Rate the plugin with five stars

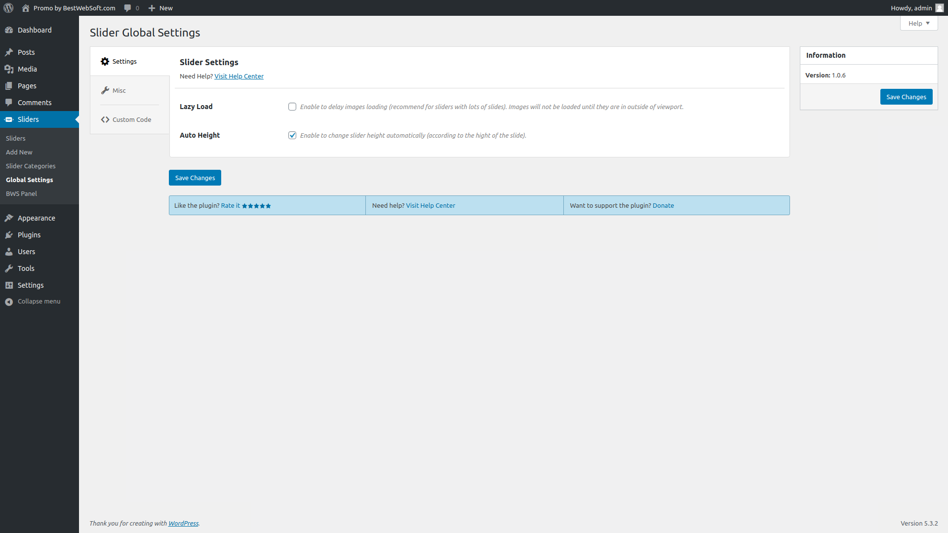pyautogui.click(x=256, y=206)
